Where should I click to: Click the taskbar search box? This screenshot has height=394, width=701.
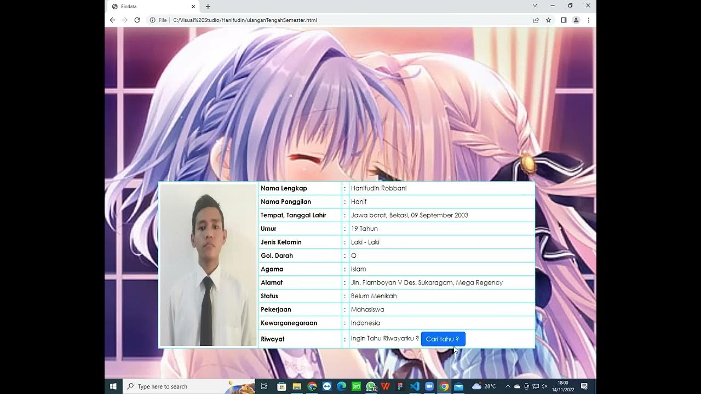click(189, 386)
